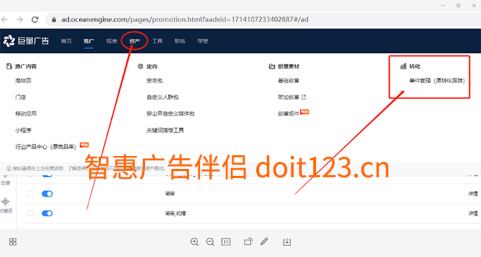Viewport: 481px width, 257px height.
Task: Switch to the 推广 tab
Action: (89, 41)
